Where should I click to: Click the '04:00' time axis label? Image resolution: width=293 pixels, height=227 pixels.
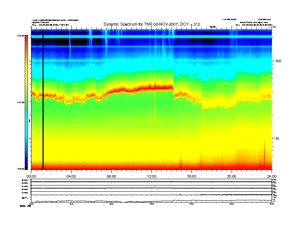(x=71, y=177)
